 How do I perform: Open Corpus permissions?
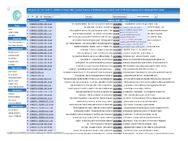[15, 103]
